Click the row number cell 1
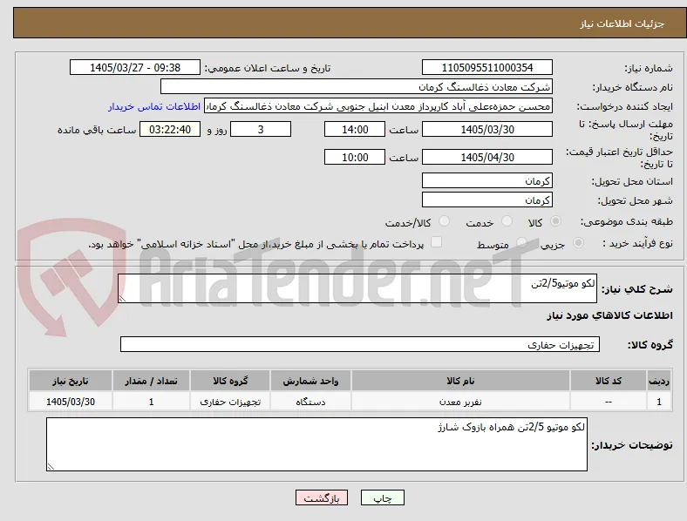687x521 pixels. tap(659, 402)
